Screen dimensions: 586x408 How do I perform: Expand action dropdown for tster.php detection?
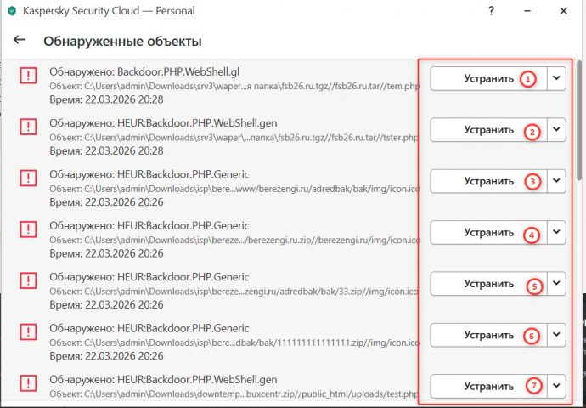(556, 130)
